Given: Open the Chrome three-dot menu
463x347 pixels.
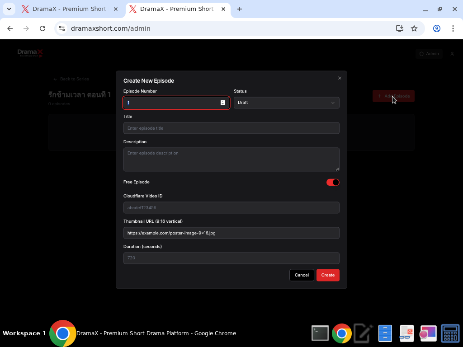Looking at the screenshot, I should point(454,28).
